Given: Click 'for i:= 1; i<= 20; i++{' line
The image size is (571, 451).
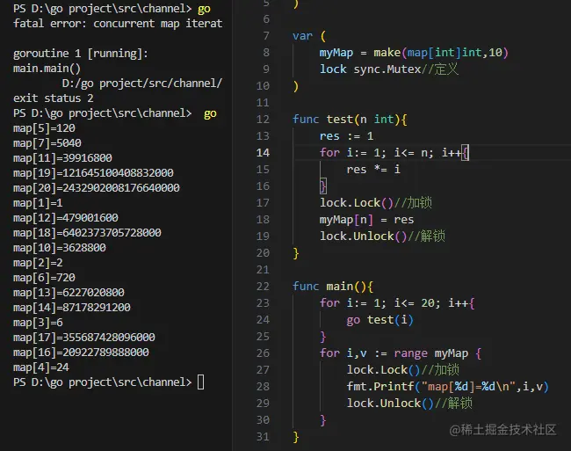Looking at the screenshot, I should click(x=397, y=303).
